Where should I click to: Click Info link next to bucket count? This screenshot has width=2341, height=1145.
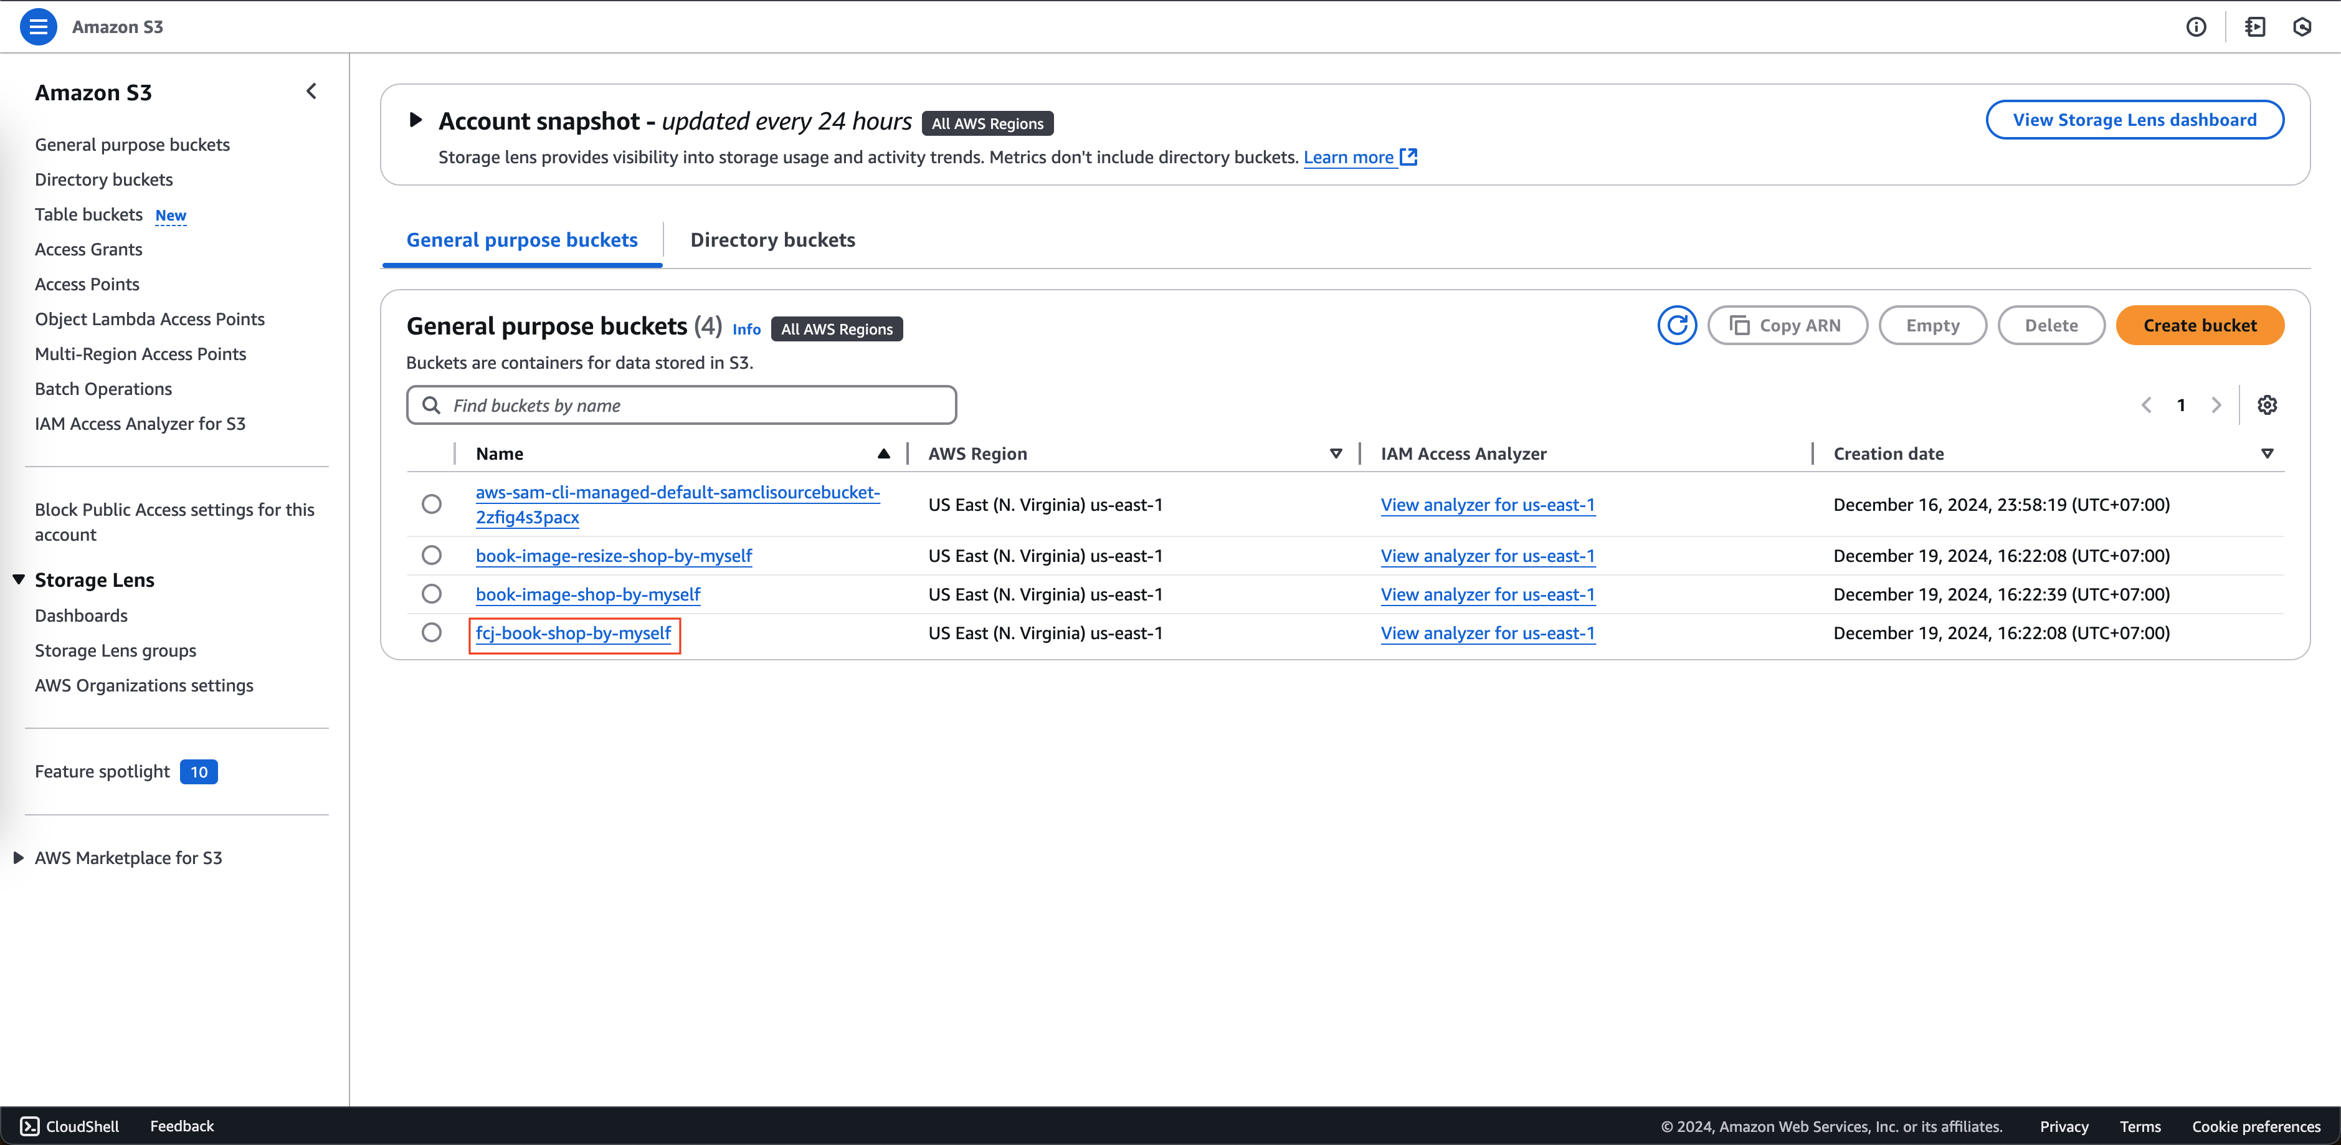pyautogui.click(x=746, y=329)
